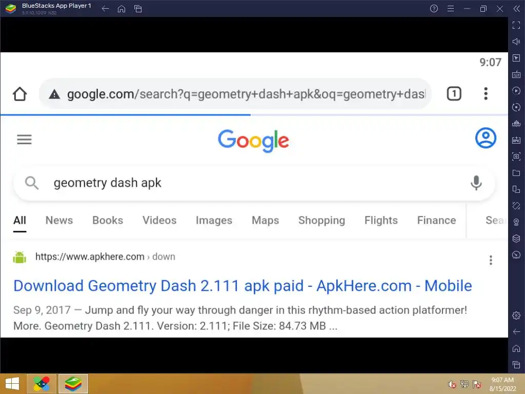
Task: Tap the not-secure warning triangle icon
Action: point(54,94)
